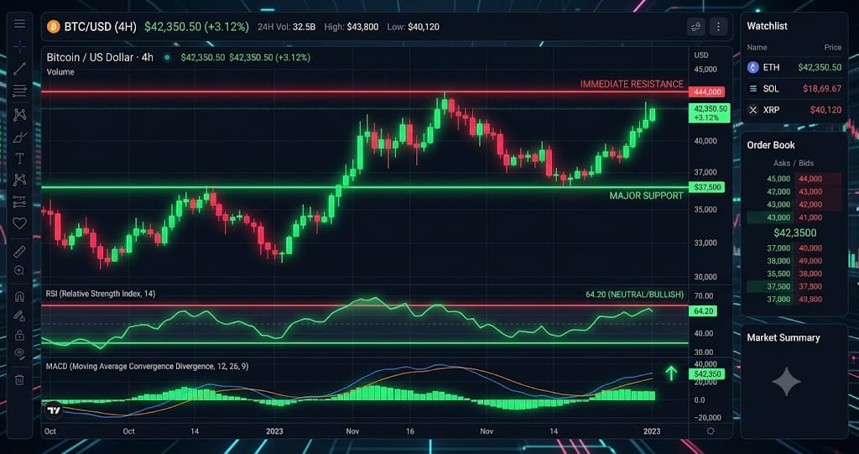Select the crosshair cursor tool

(20, 47)
